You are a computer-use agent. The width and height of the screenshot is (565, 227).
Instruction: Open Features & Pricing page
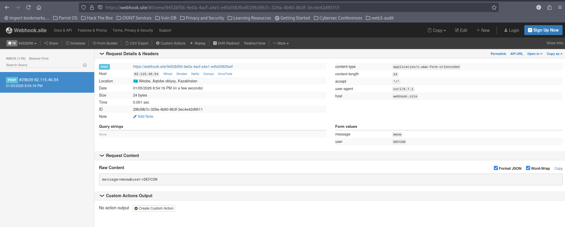coord(92,30)
